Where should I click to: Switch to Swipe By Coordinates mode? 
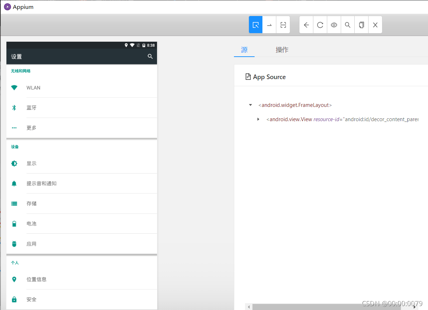click(x=269, y=25)
